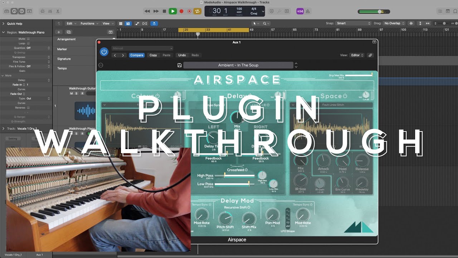This screenshot has width=458, height=258.
Task: Adjust the Low Pass filter slider
Action: (x=235, y=184)
